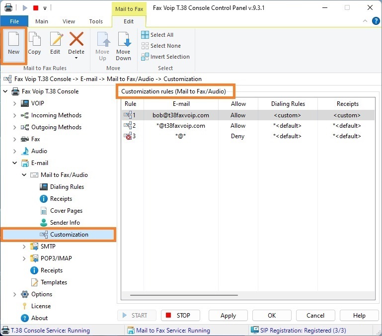The height and width of the screenshot is (336, 382).
Task: Select rule 2 *@t38faxvoip.com
Action: tap(248, 126)
